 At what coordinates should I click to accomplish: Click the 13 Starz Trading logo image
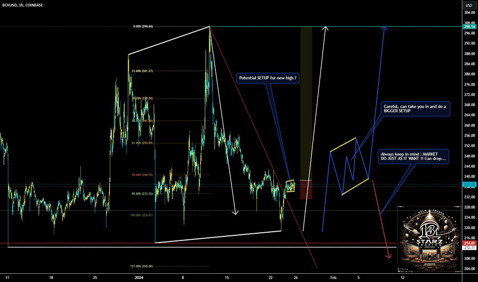(x=429, y=239)
